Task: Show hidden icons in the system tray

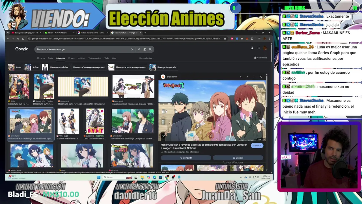Action: click(241, 177)
